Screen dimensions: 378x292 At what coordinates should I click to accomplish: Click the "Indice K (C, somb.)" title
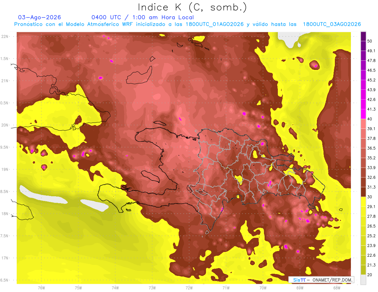point(192,7)
